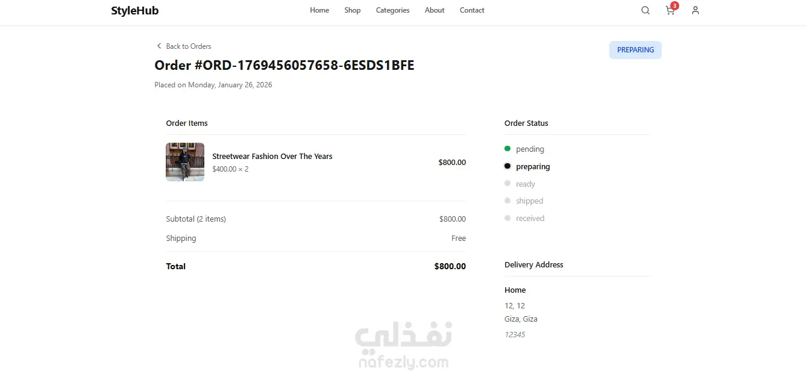
Task: Open the Categories menu
Action: [392, 10]
